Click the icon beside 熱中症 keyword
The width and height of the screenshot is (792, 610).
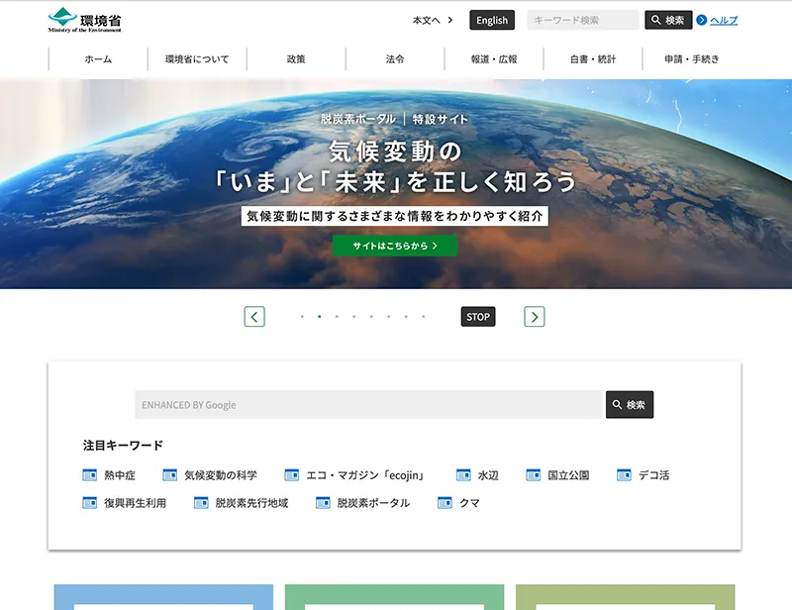pyautogui.click(x=89, y=475)
